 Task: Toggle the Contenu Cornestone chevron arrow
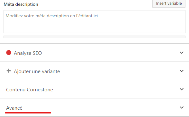(182, 89)
